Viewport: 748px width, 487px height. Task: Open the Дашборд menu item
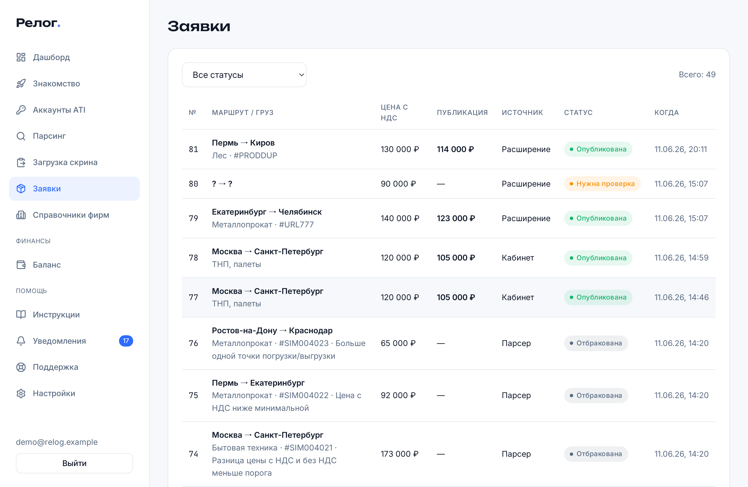(x=75, y=57)
